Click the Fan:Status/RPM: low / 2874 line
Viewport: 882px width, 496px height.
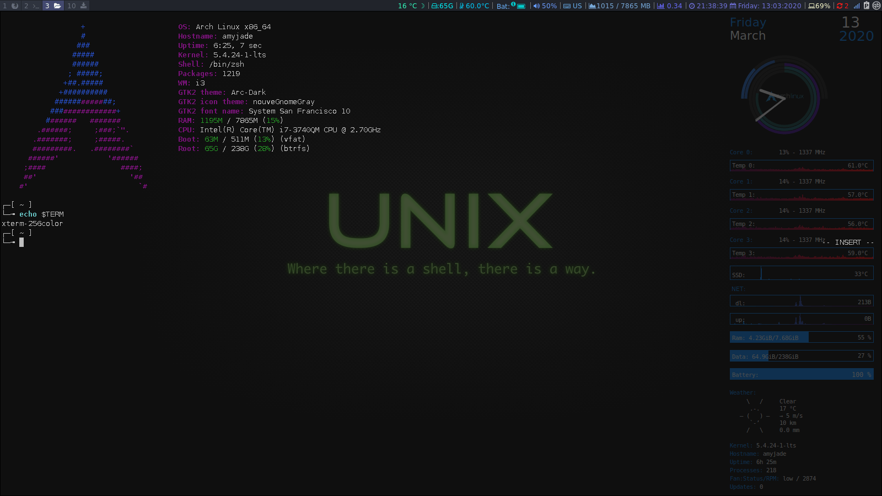coord(773,478)
